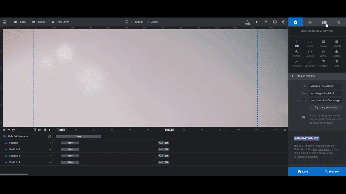
Task: Select the Particle-3 layer row
Action: click(26, 156)
